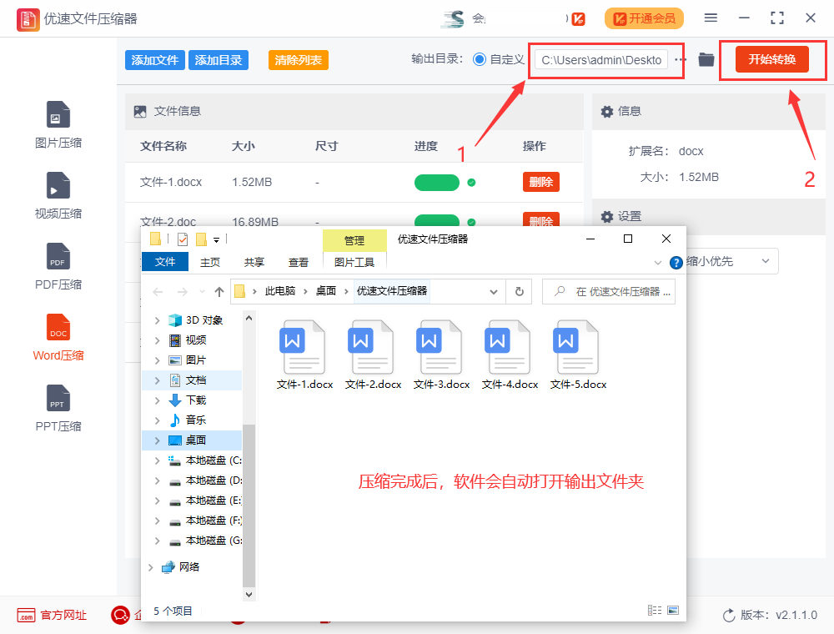Select 视频 in the navigation tree
The width and height of the screenshot is (834, 634).
pyautogui.click(x=196, y=340)
